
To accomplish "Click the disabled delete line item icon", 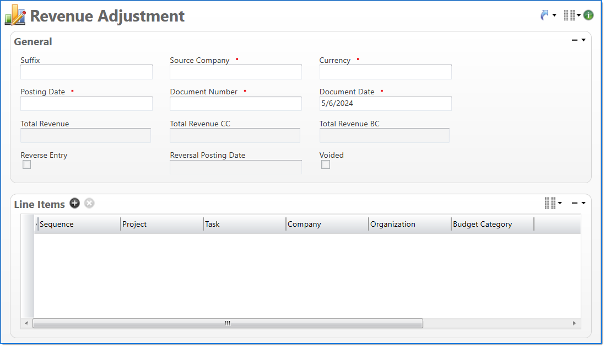I will (x=89, y=204).
